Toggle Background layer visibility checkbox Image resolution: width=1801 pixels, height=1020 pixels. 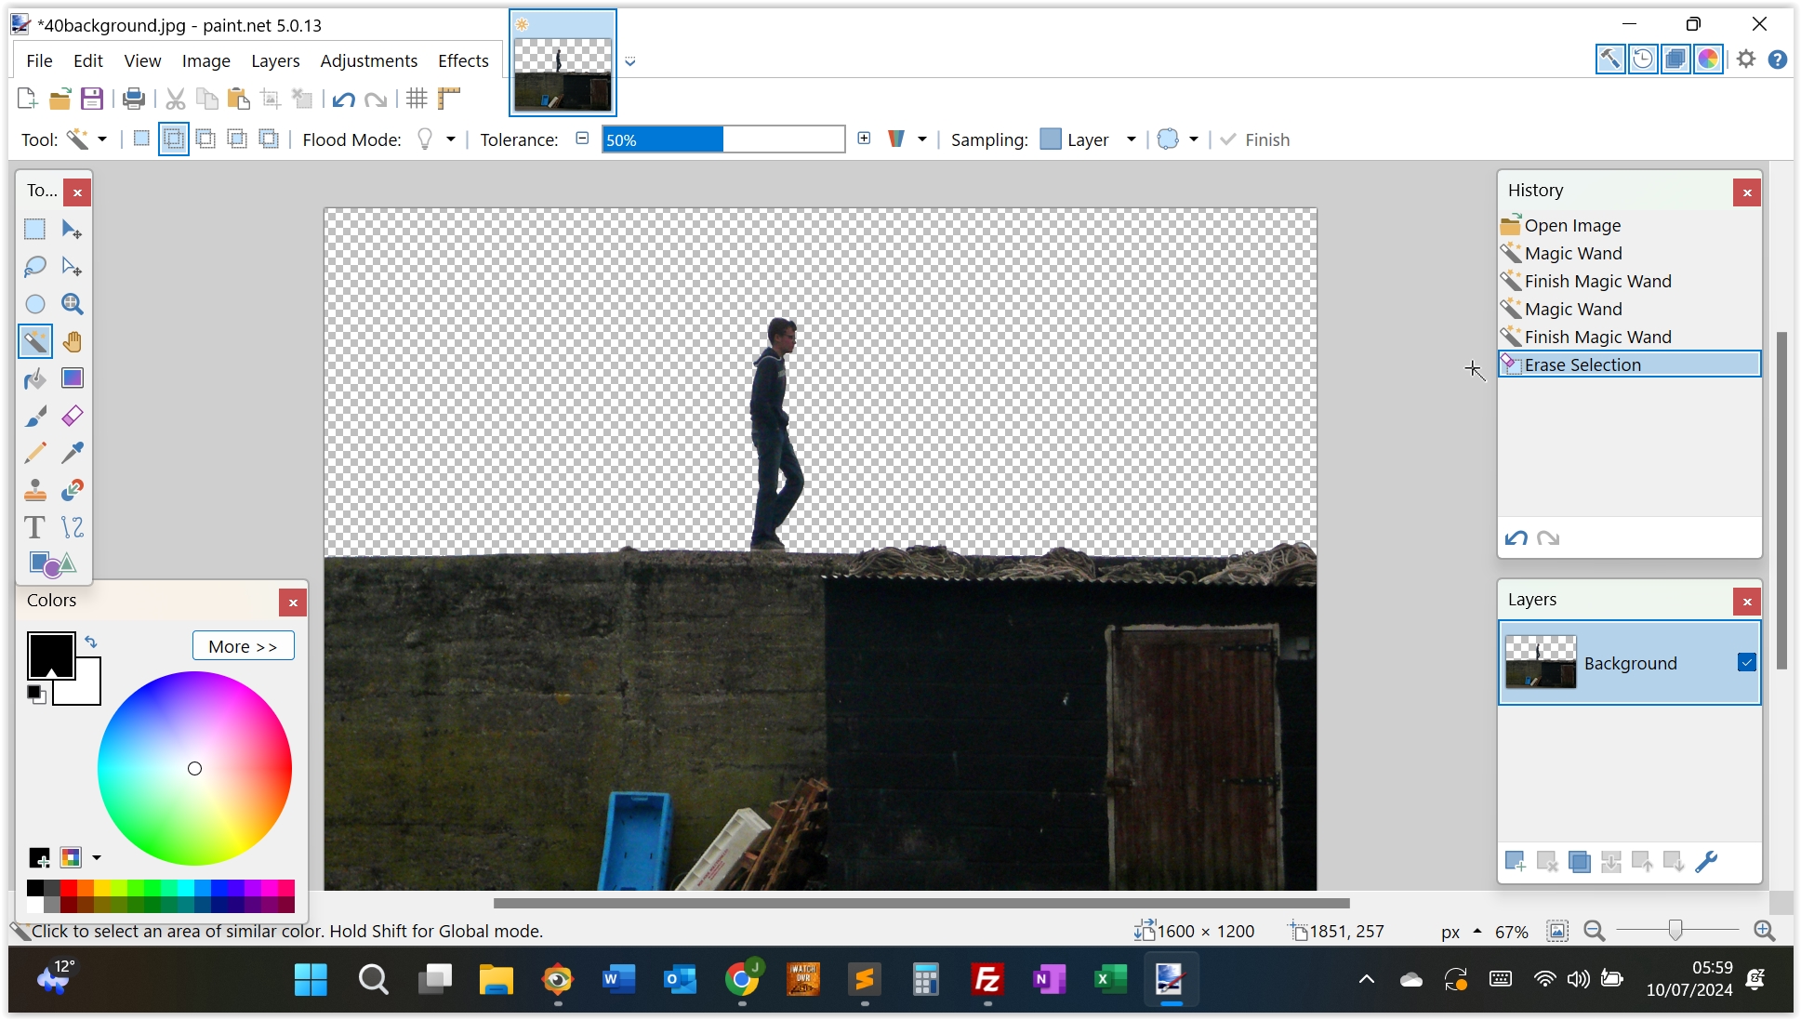point(1746,662)
